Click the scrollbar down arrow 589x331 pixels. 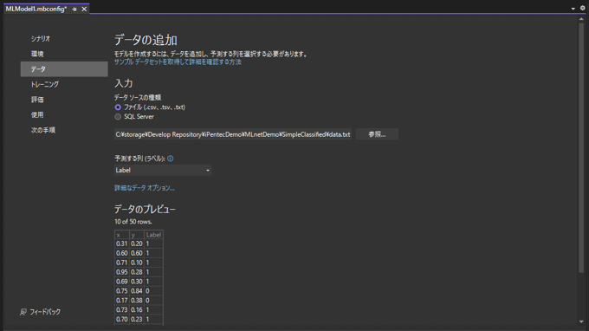click(581, 321)
